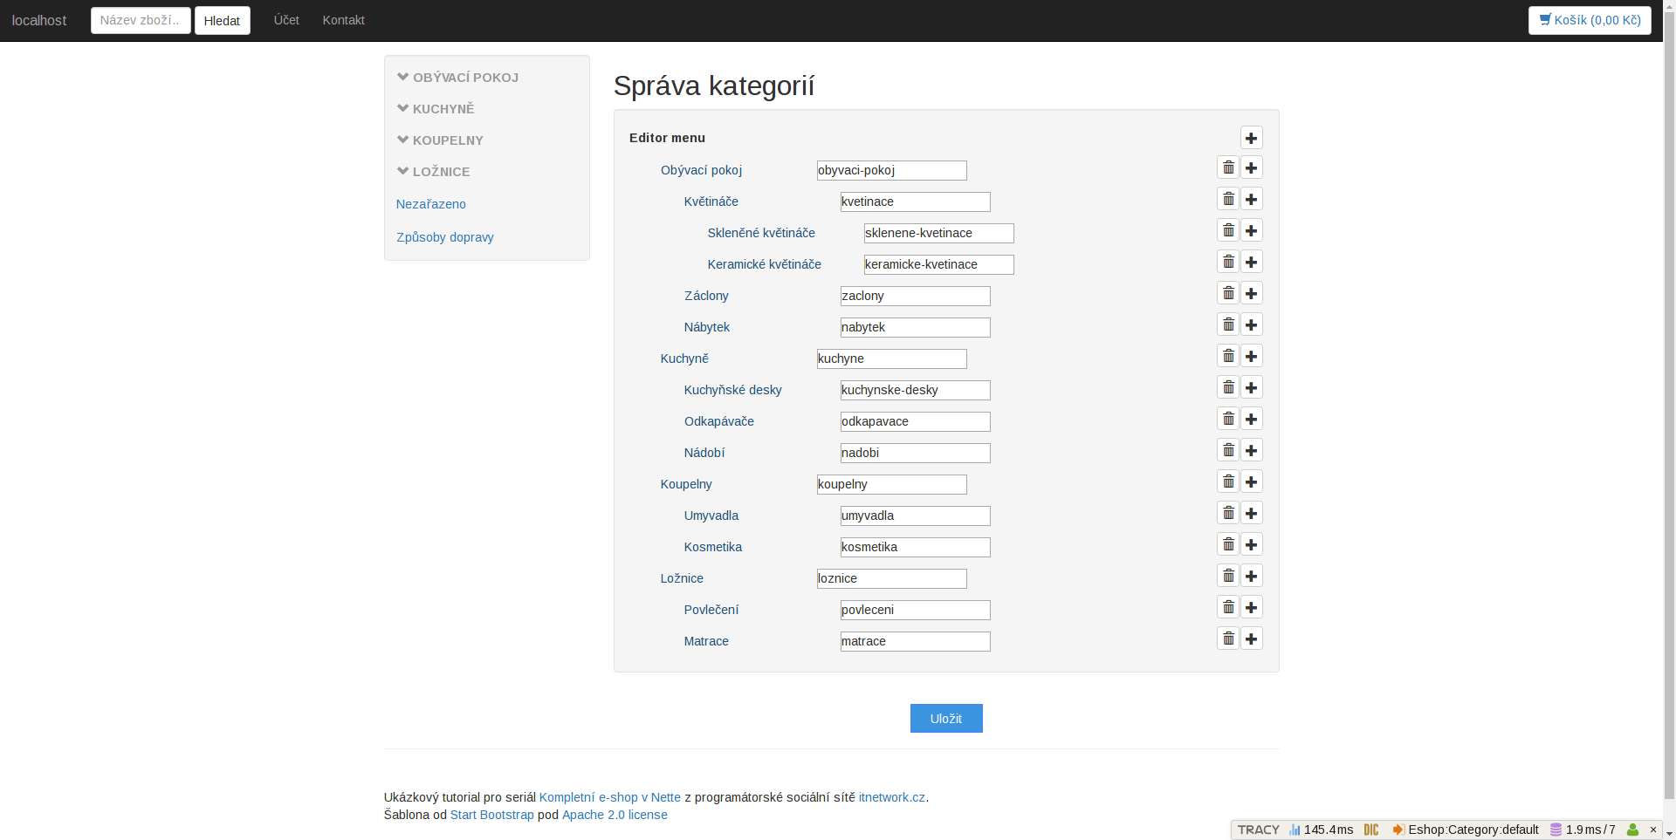This screenshot has width=1676, height=840.
Task: Edit the matrace slug field
Action: (916, 641)
